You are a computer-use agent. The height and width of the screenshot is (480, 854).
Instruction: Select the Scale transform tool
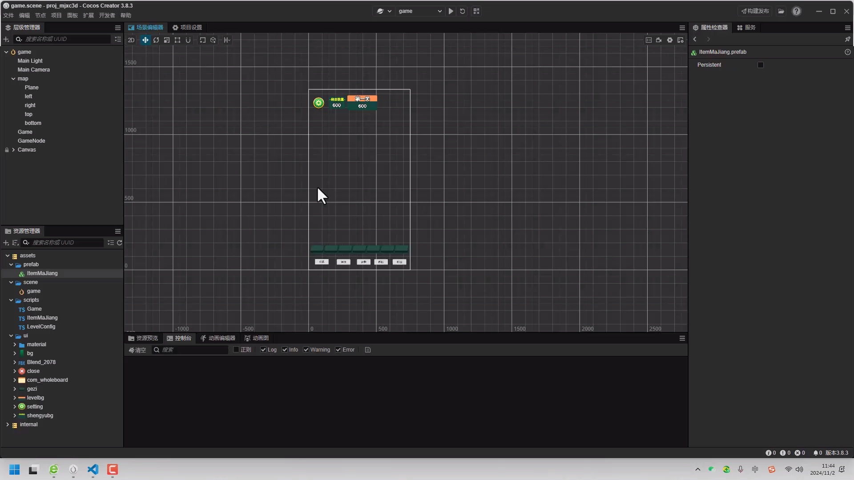(167, 40)
